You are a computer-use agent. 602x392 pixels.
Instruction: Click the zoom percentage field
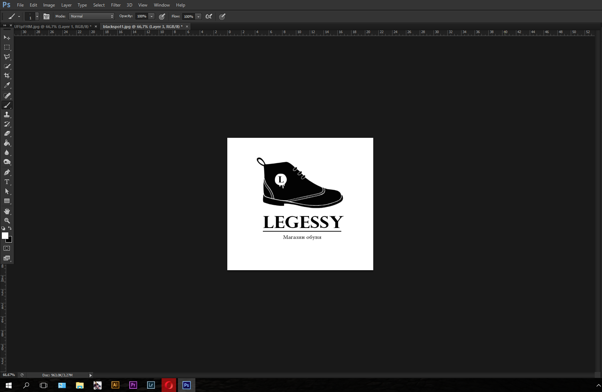coord(9,375)
